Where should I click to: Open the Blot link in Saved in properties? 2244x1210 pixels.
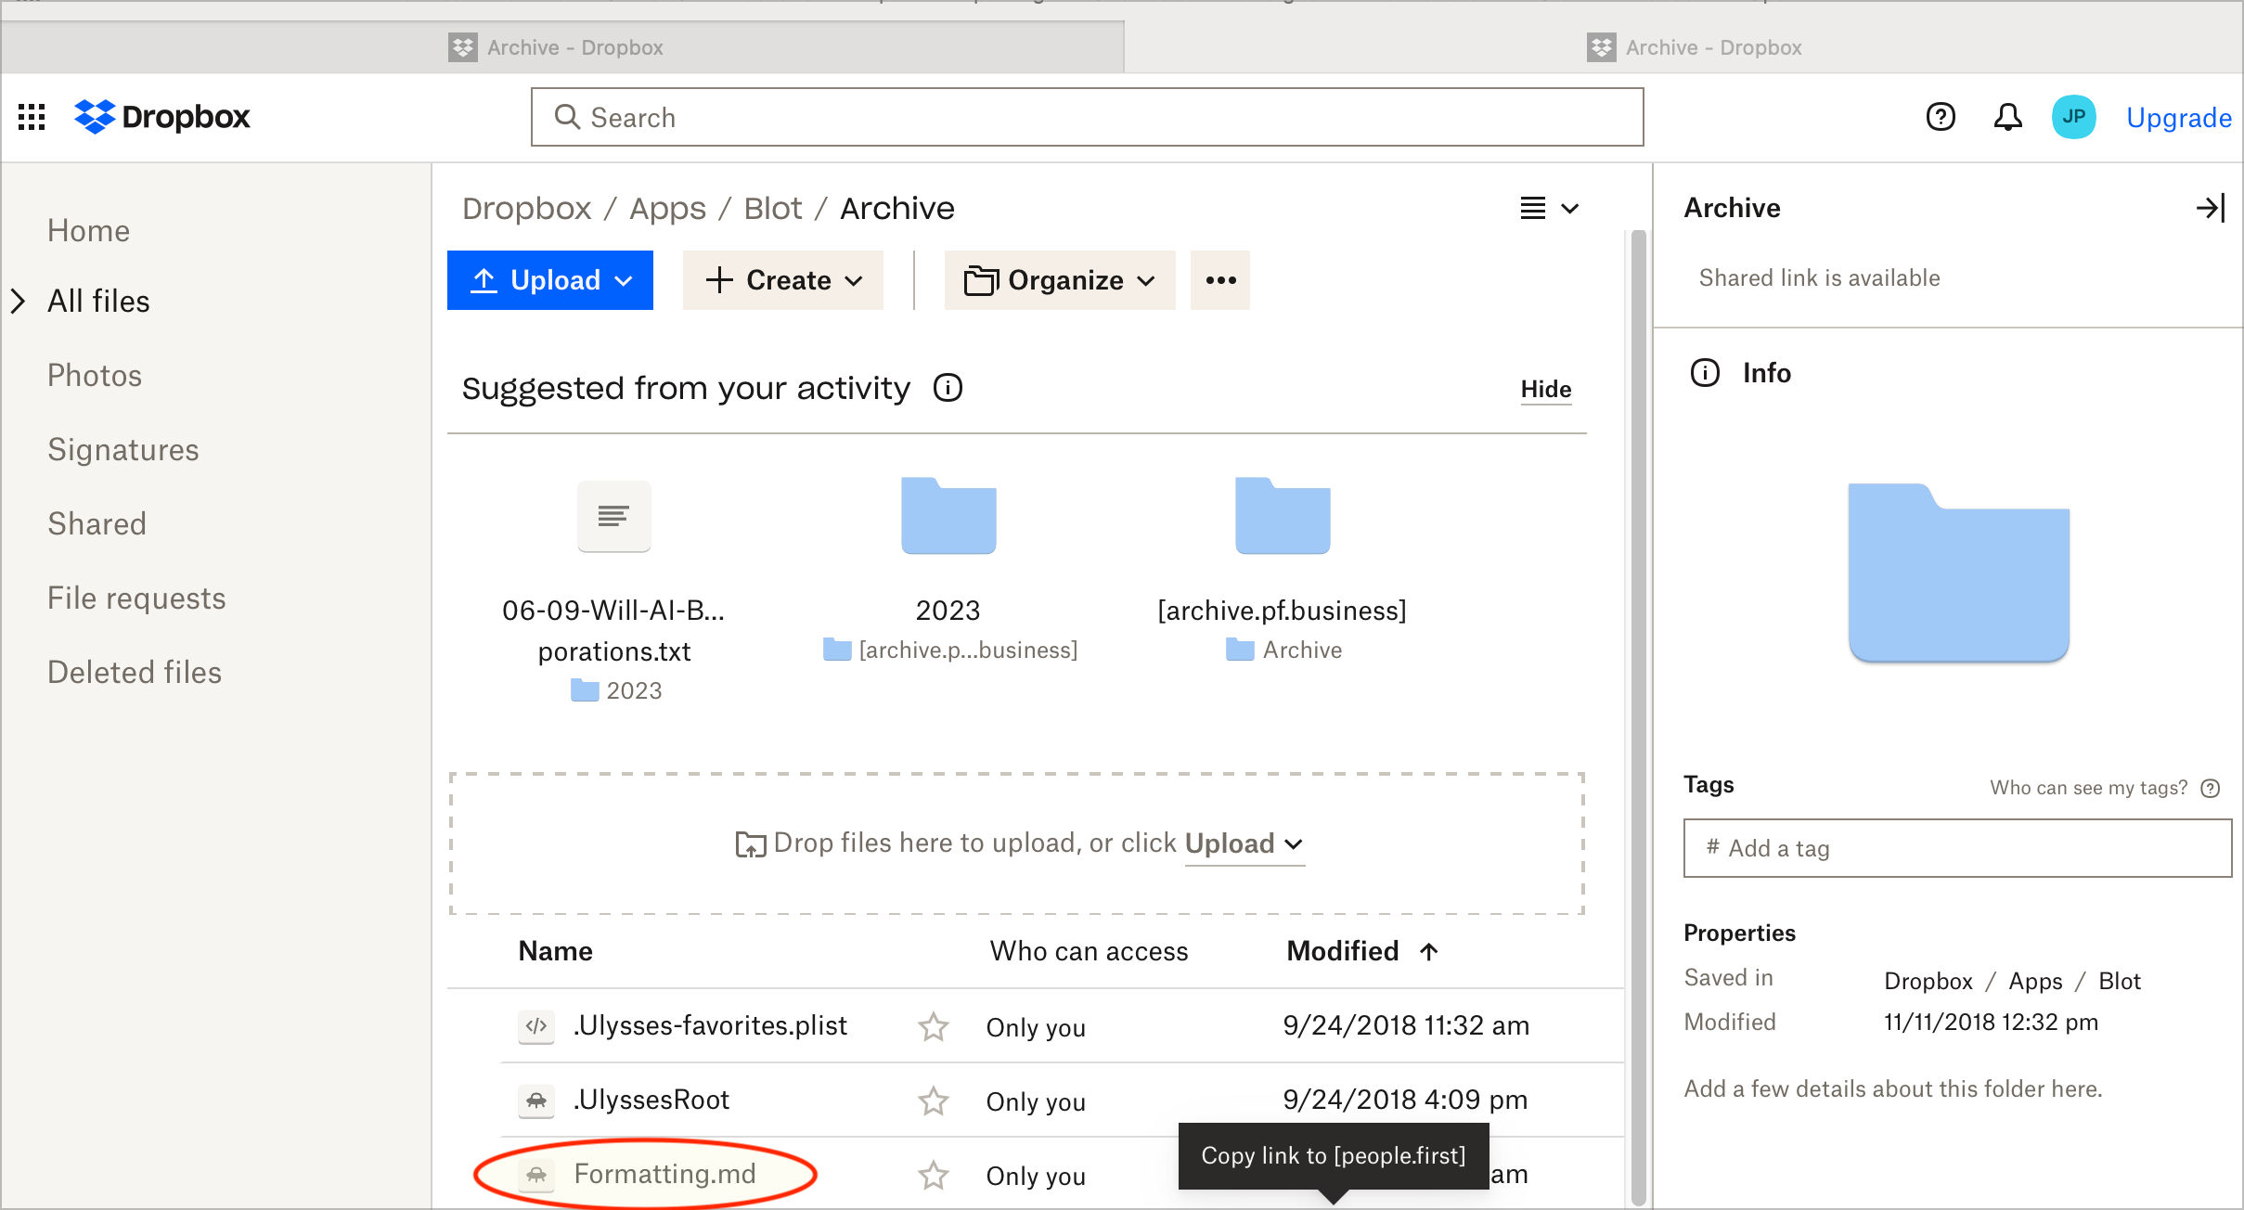2120,981
